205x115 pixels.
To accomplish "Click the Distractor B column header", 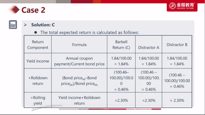I will [177, 44].
